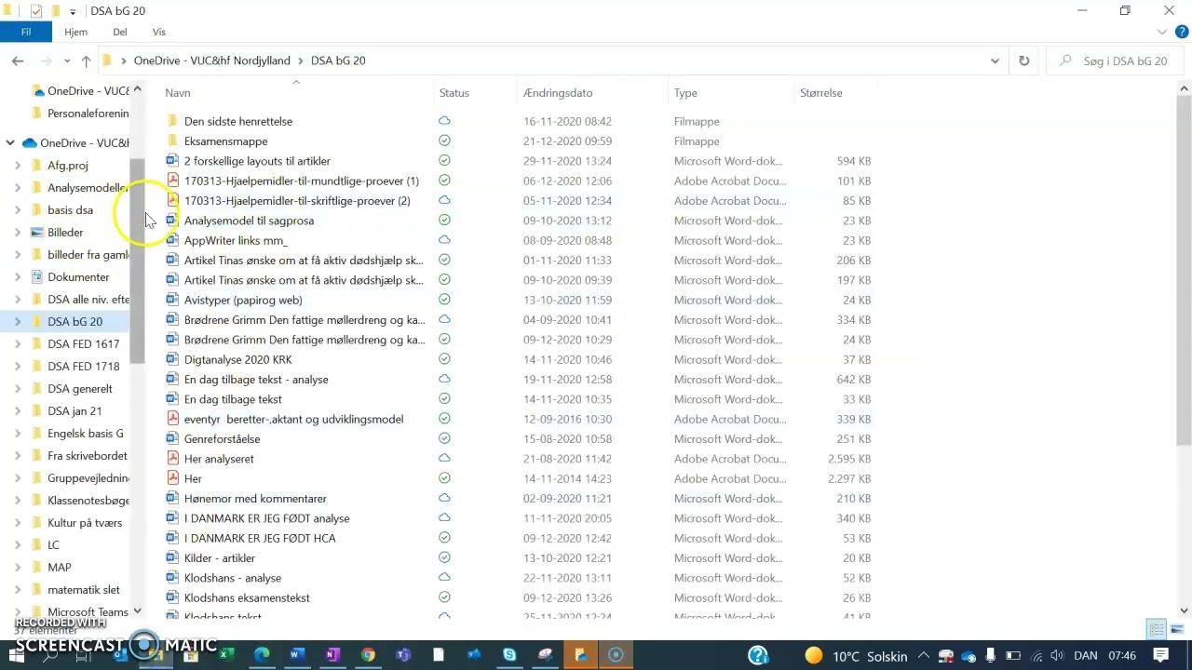
Task: Select file Kilder - artikler
Action: click(220, 558)
